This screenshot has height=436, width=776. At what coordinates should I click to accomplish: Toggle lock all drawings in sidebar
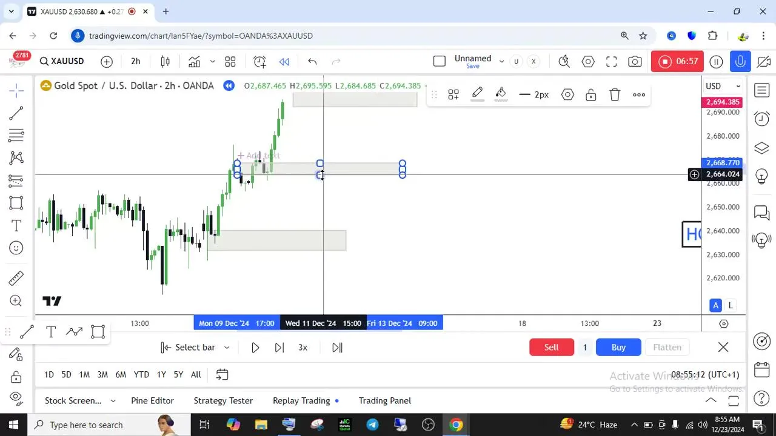[16, 377]
